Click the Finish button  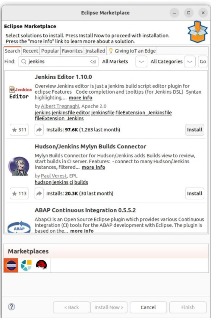point(188,307)
